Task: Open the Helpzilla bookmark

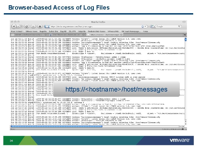Action: [82, 31]
